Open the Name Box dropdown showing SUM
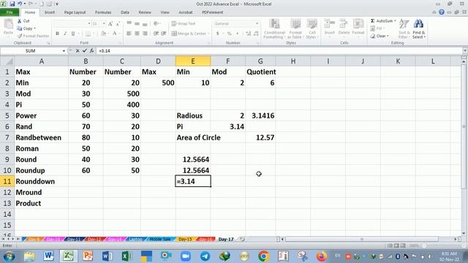 (64, 51)
